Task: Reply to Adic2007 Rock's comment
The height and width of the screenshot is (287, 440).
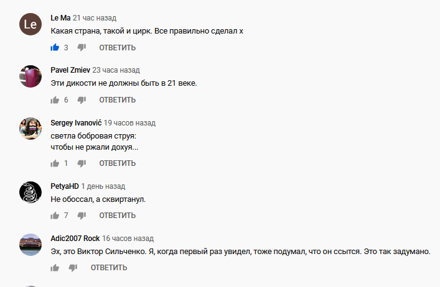Action: [x=109, y=268]
